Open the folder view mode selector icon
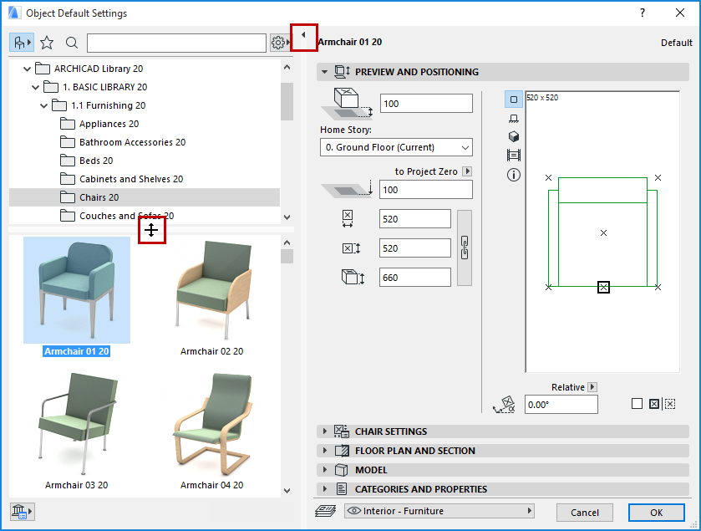This screenshot has height=531, width=701. point(22,43)
